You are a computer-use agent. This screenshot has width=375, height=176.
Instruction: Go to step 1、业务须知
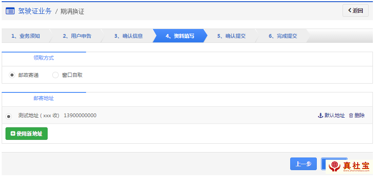click(x=26, y=36)
